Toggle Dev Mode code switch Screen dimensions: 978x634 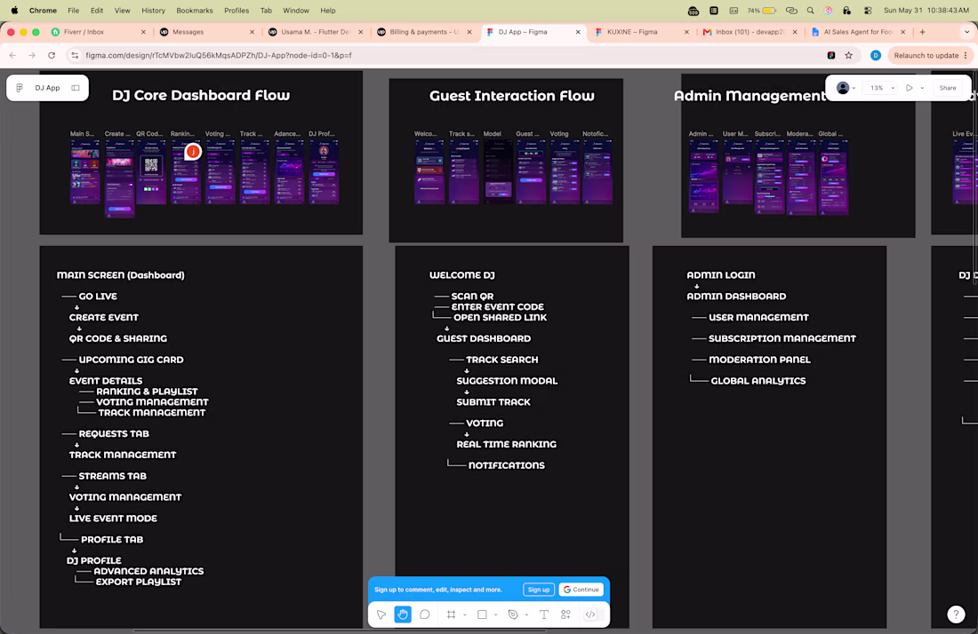(590, 614)
